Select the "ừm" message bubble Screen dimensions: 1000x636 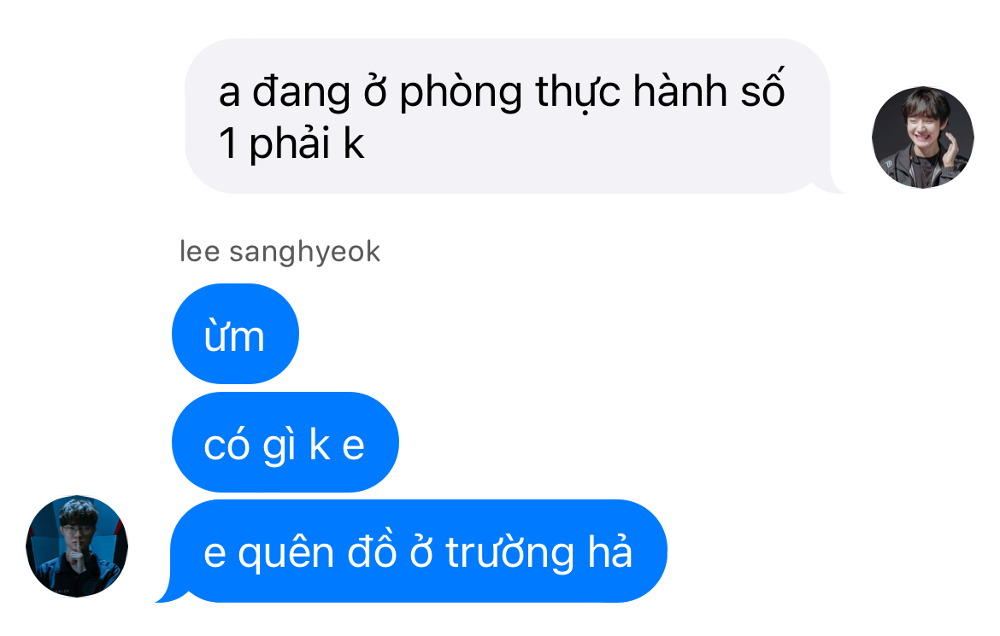235,334
